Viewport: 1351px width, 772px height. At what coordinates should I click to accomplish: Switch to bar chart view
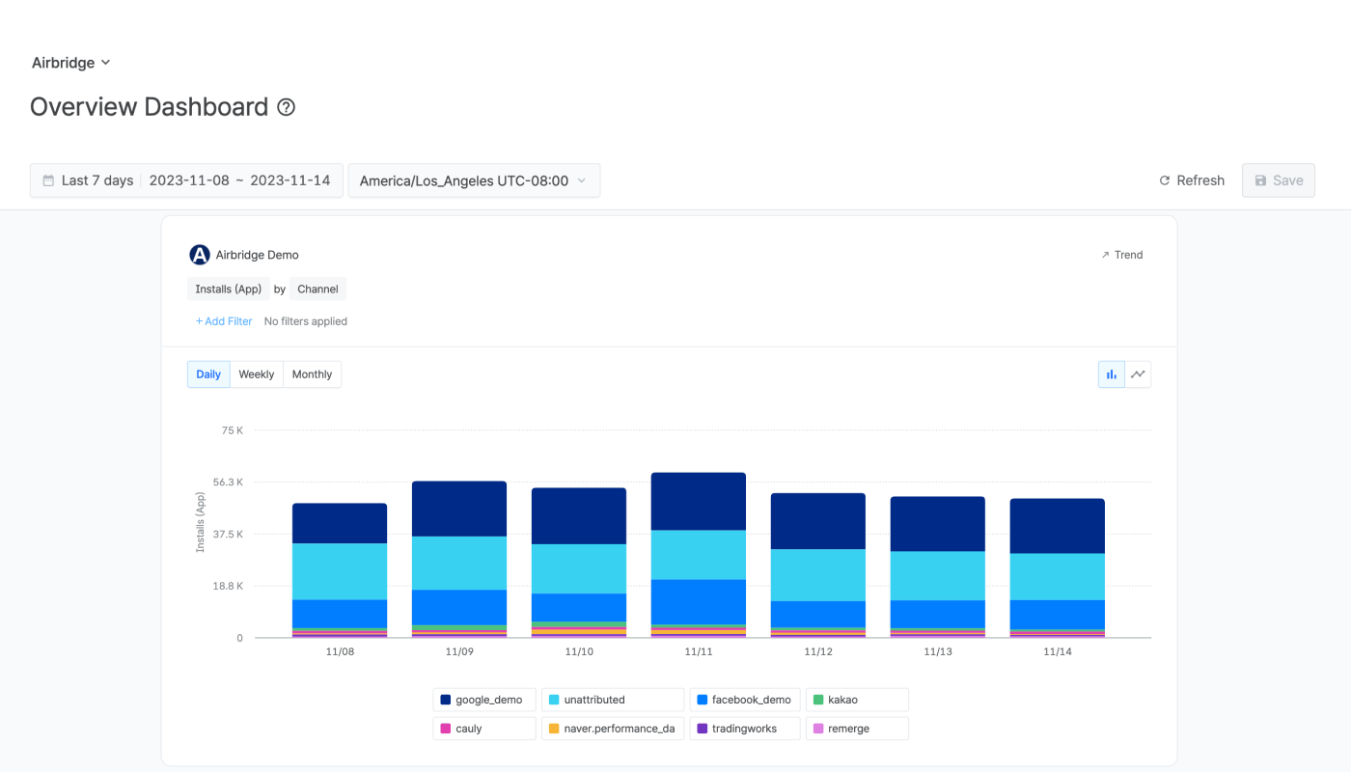click(x=1112, y=374)
